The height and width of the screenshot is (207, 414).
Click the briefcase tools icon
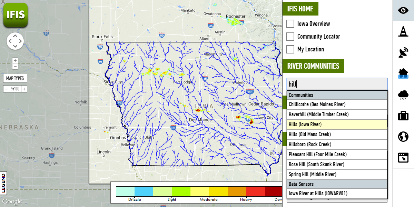click(x=403, y=116)
